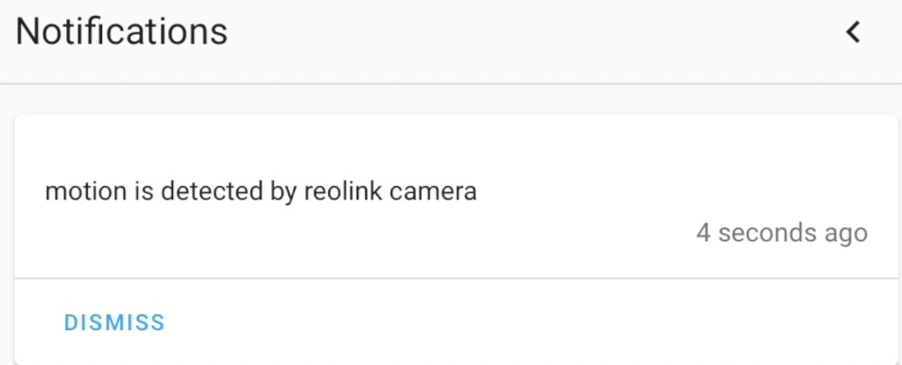
Task: Click the blue DISMISS text
Action: [114, 322]
